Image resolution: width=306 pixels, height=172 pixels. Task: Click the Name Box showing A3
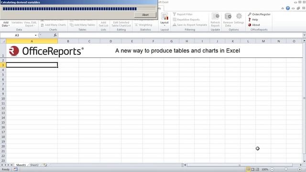[x=17, y=35]
